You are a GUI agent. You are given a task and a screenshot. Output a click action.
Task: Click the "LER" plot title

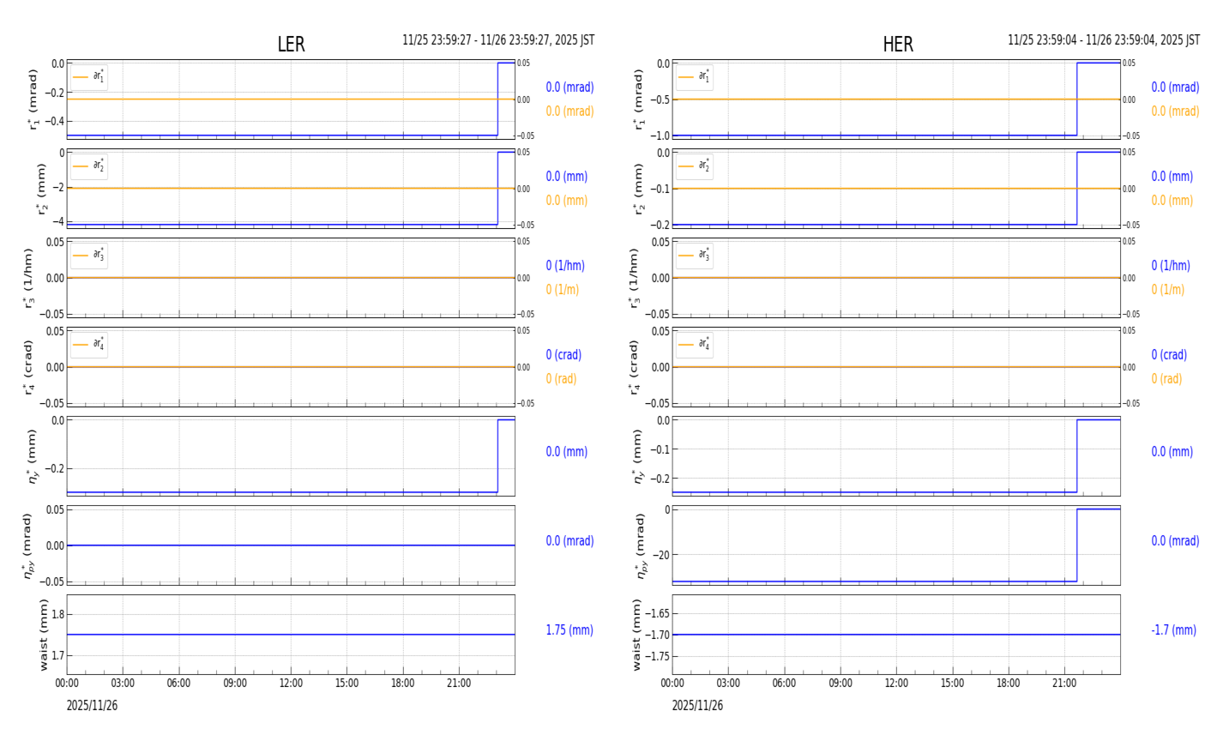291,45
